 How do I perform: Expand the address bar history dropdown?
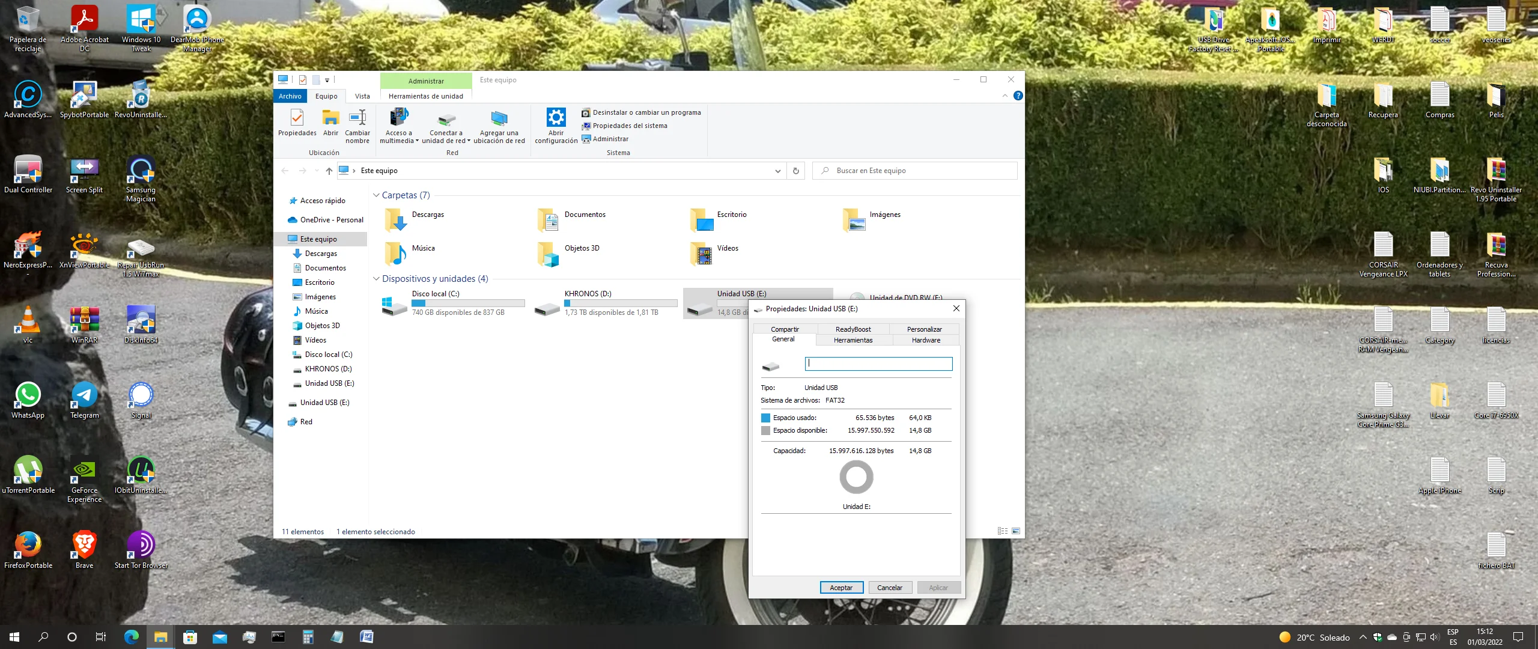coord(778,171)
